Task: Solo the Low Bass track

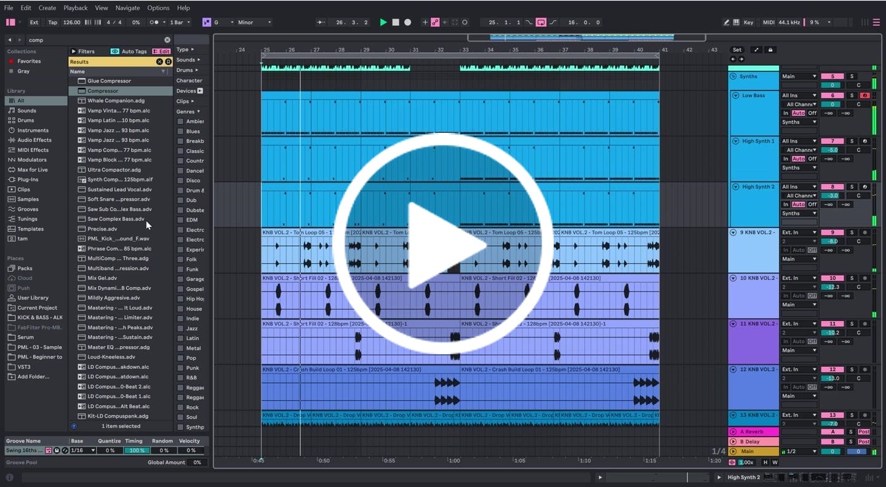Action: coord(852,95)
